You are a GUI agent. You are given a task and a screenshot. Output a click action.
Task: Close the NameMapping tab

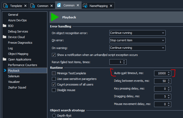point(111,6)
